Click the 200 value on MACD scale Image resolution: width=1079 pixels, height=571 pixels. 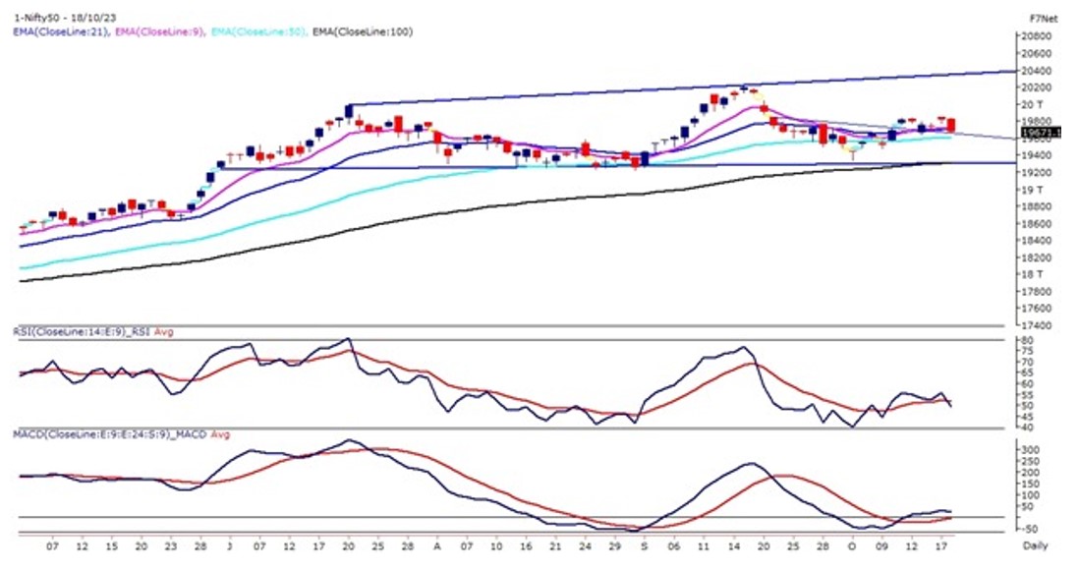(x=1032, y=473)
